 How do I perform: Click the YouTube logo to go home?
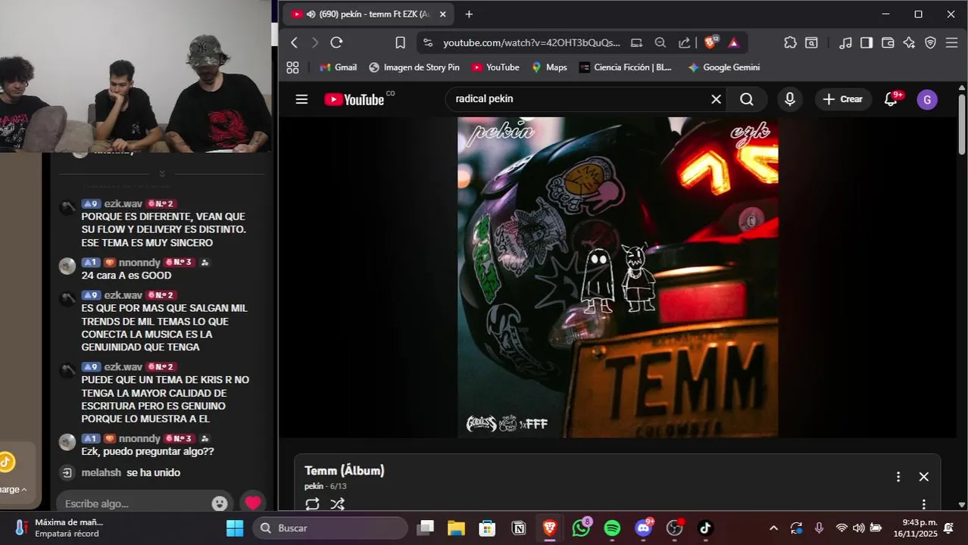354,99
